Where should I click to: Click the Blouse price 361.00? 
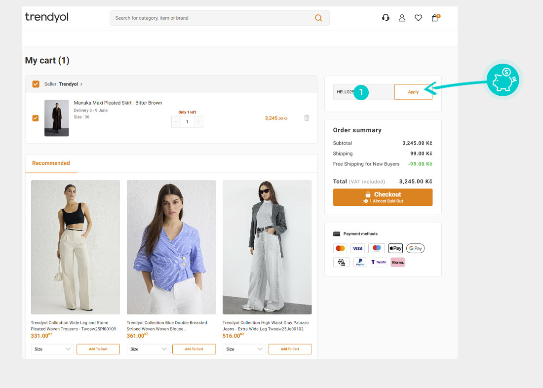(138, 336)
